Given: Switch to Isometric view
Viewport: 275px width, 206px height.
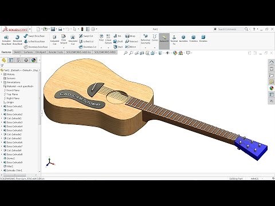Looking at the screenshot, I should [x=183, y=38].
